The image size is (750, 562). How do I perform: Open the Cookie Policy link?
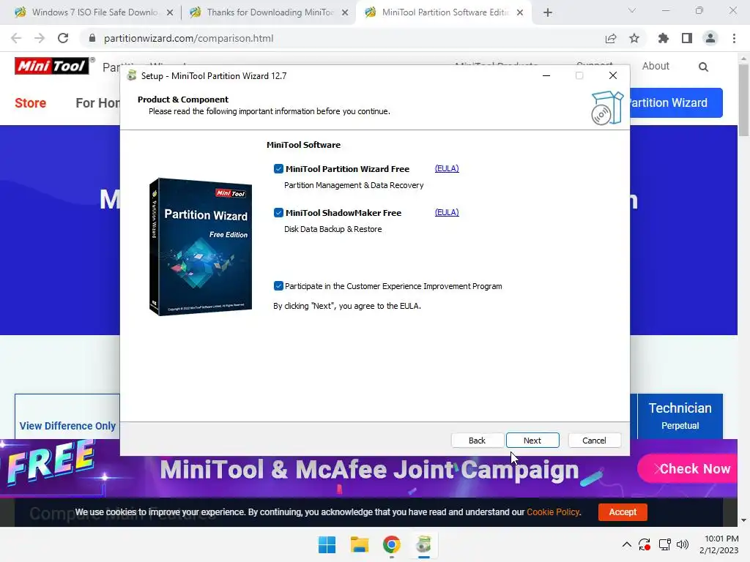553,512
